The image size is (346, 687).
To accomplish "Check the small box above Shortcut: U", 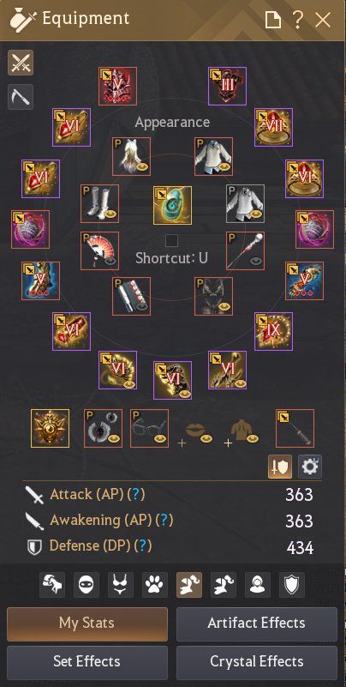I will pos(171,240).
